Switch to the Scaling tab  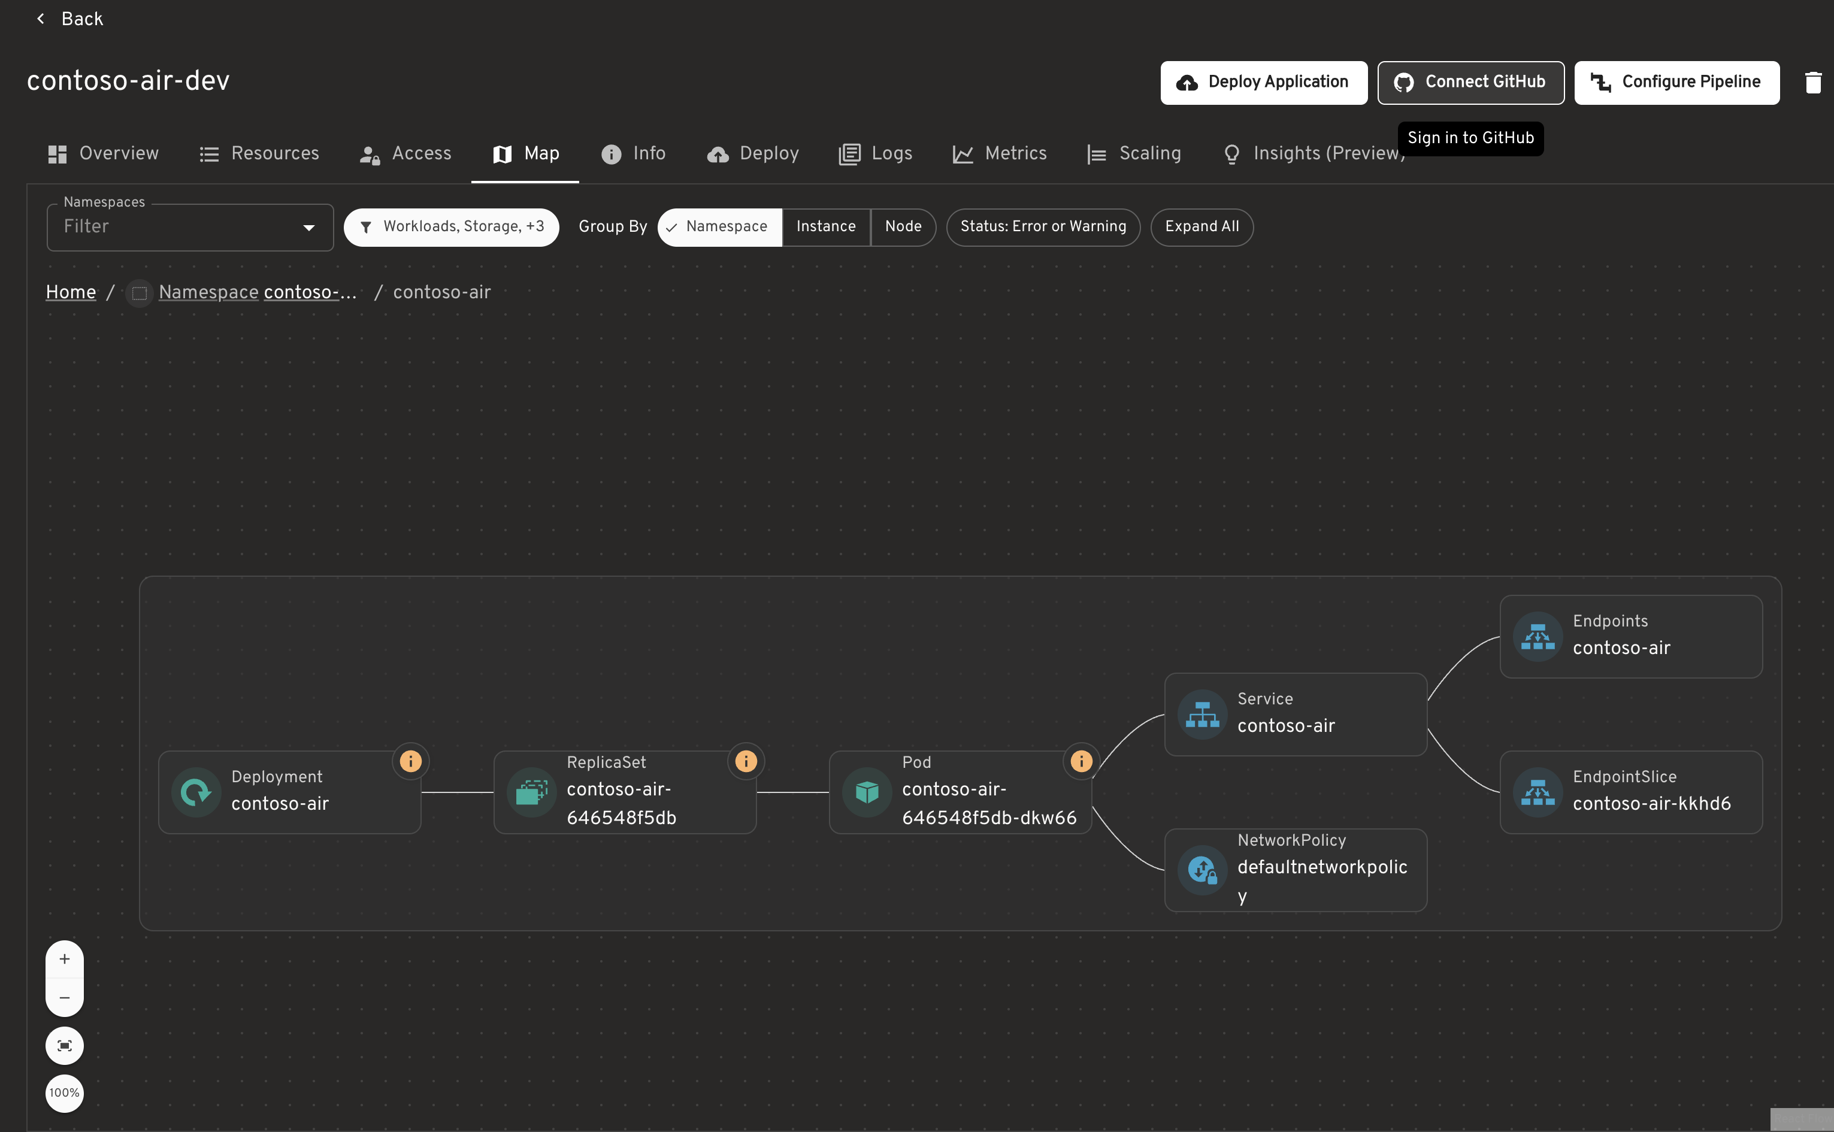pos(1134,153)
